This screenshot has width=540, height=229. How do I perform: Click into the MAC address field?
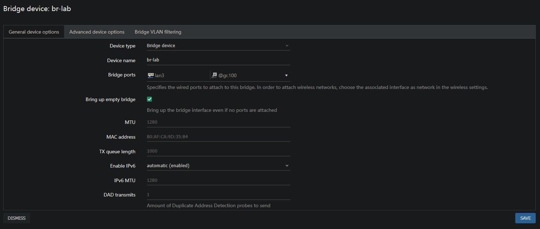coord(218,137)
